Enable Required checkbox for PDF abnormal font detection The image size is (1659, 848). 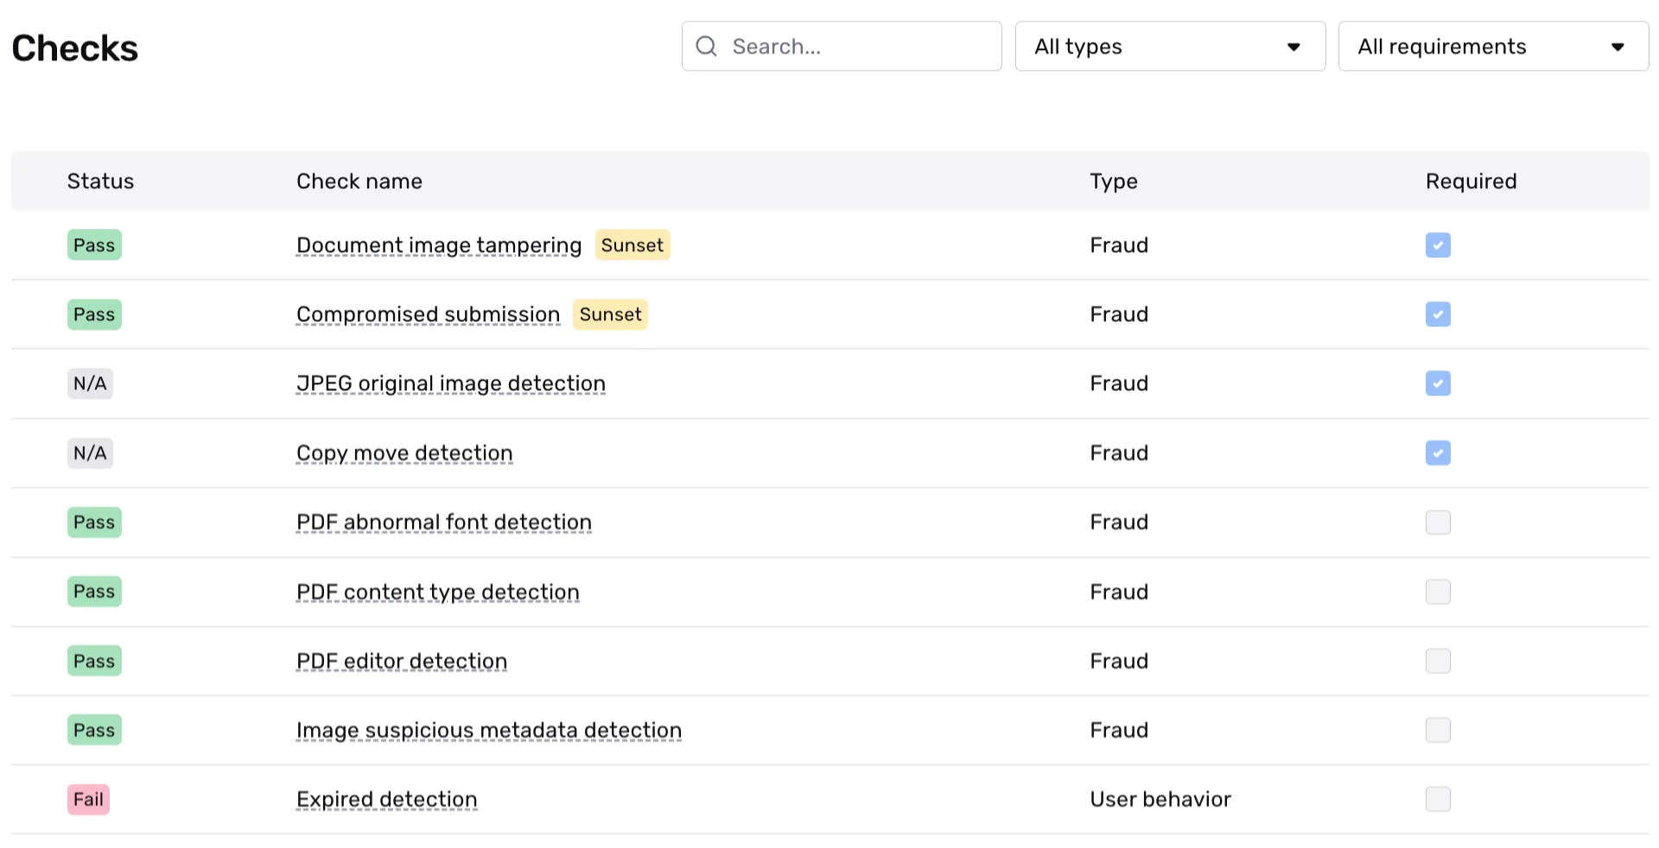point(1438,522)
